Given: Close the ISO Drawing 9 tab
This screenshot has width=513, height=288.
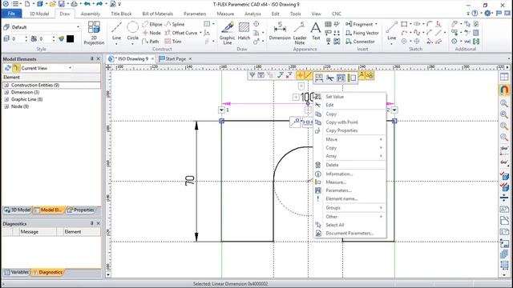Looking at the screenshot, I should coord(152,58).
